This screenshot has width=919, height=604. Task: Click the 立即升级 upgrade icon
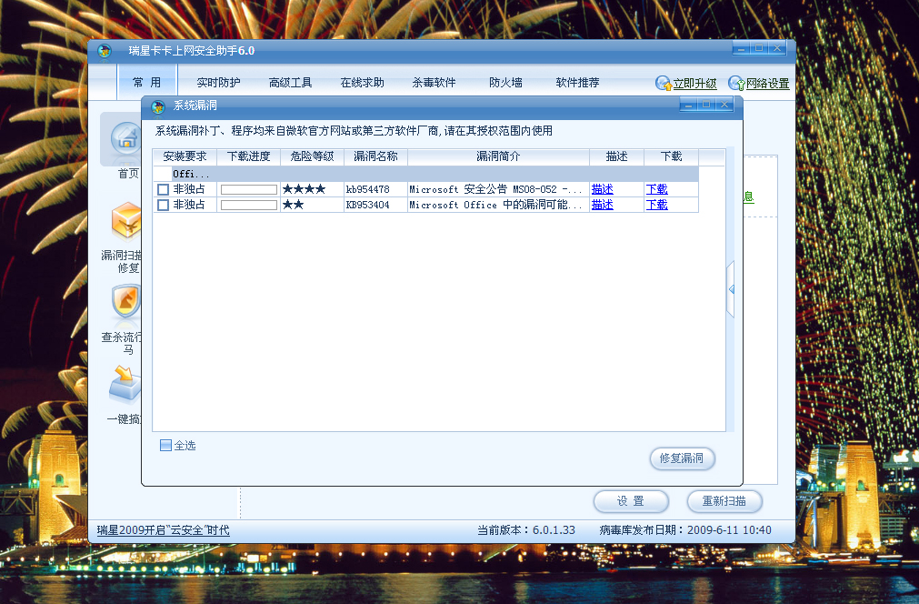point(664,84)
